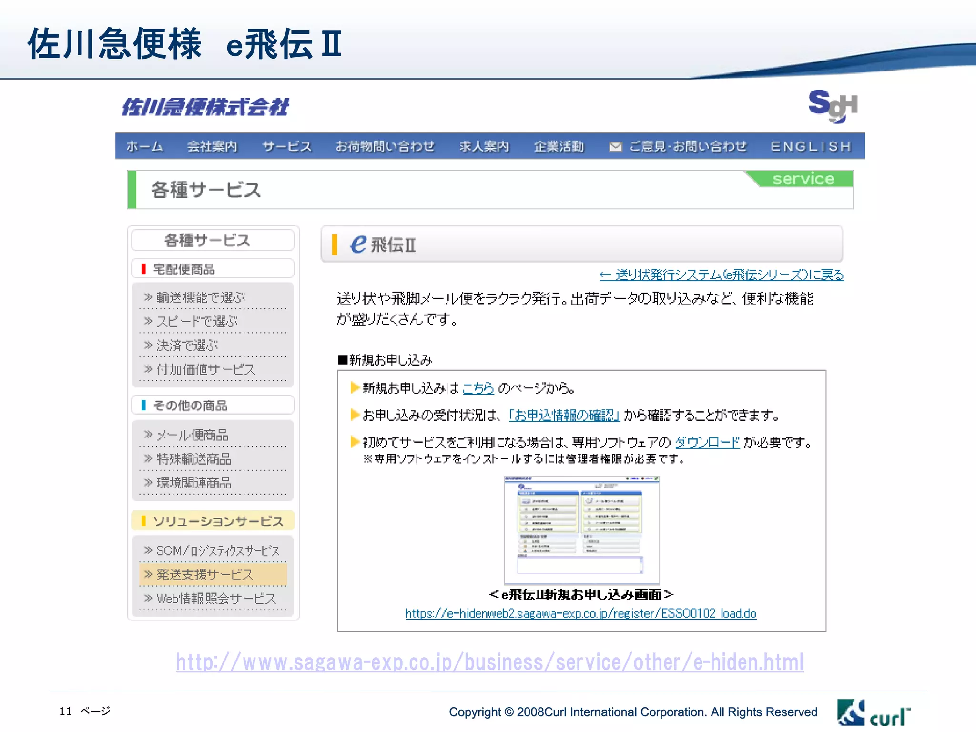Switch to ENGLISH in navigation bar
Image resolution: width=976 pixels, height=732 pixels.
click(x=811, y=146)
